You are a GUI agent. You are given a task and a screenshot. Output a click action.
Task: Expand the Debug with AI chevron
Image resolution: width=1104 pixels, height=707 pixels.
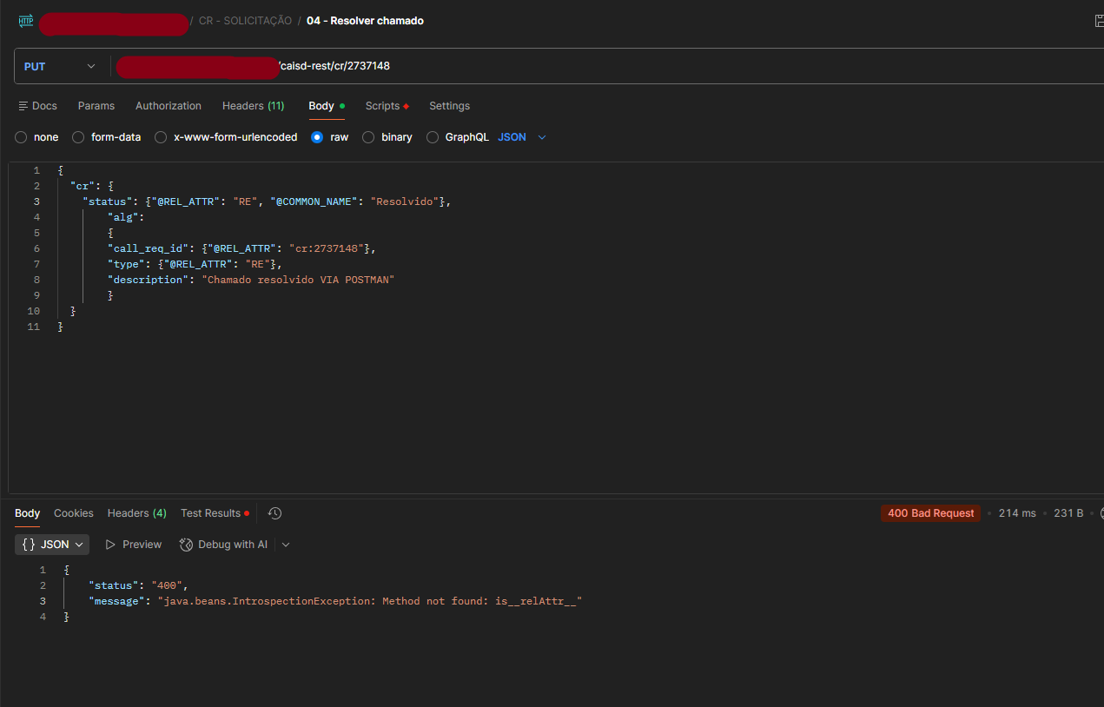tap(286, 545)
